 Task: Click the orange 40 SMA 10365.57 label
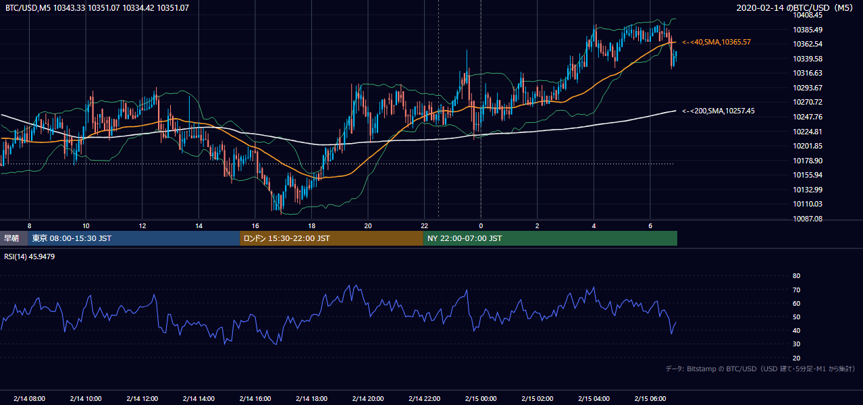(x=716, y=42)
